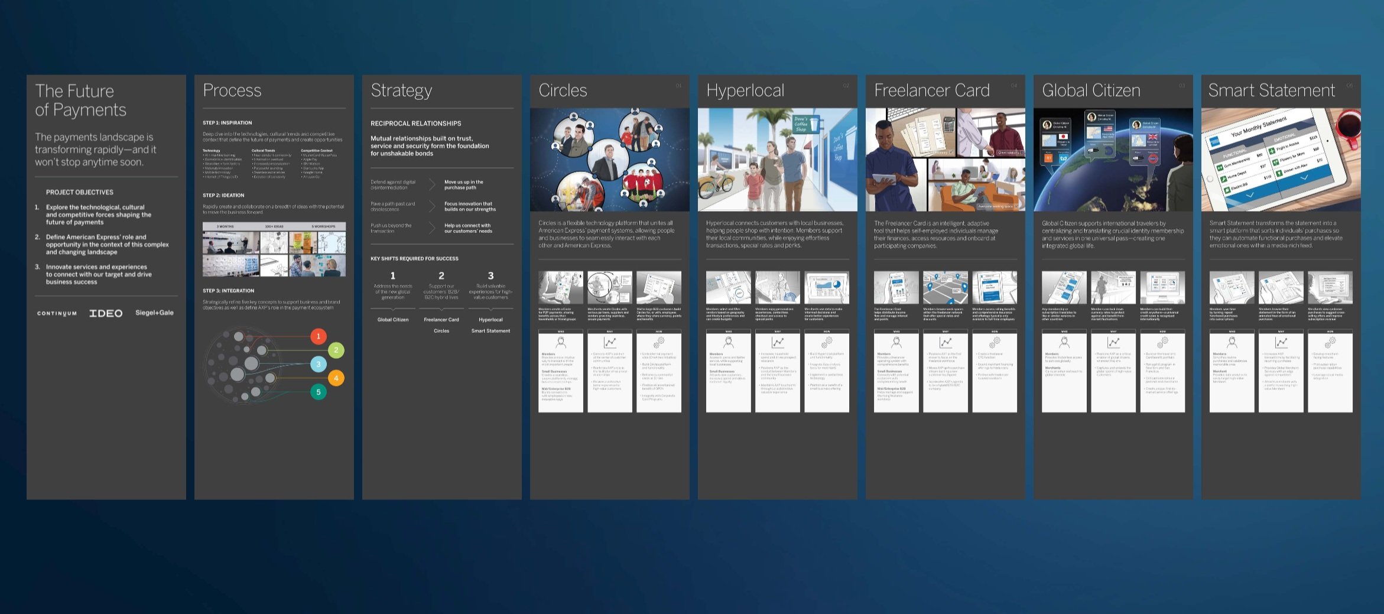Click the chart icon in Smart Statement Why card
This screenshot has width=1384, height=614.
click(1281, 342)
